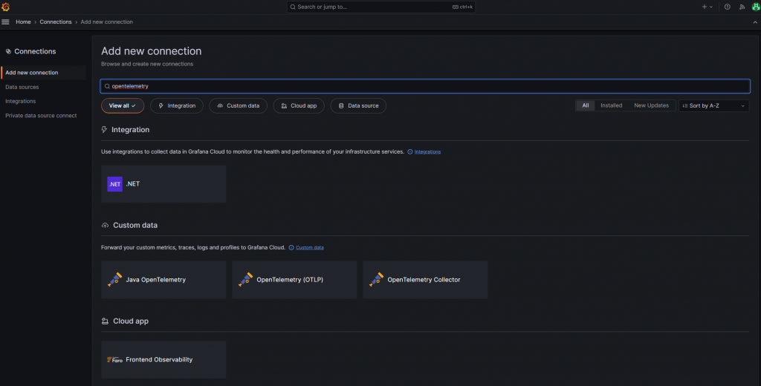Open the Frontend Observability card

[163, 360]
